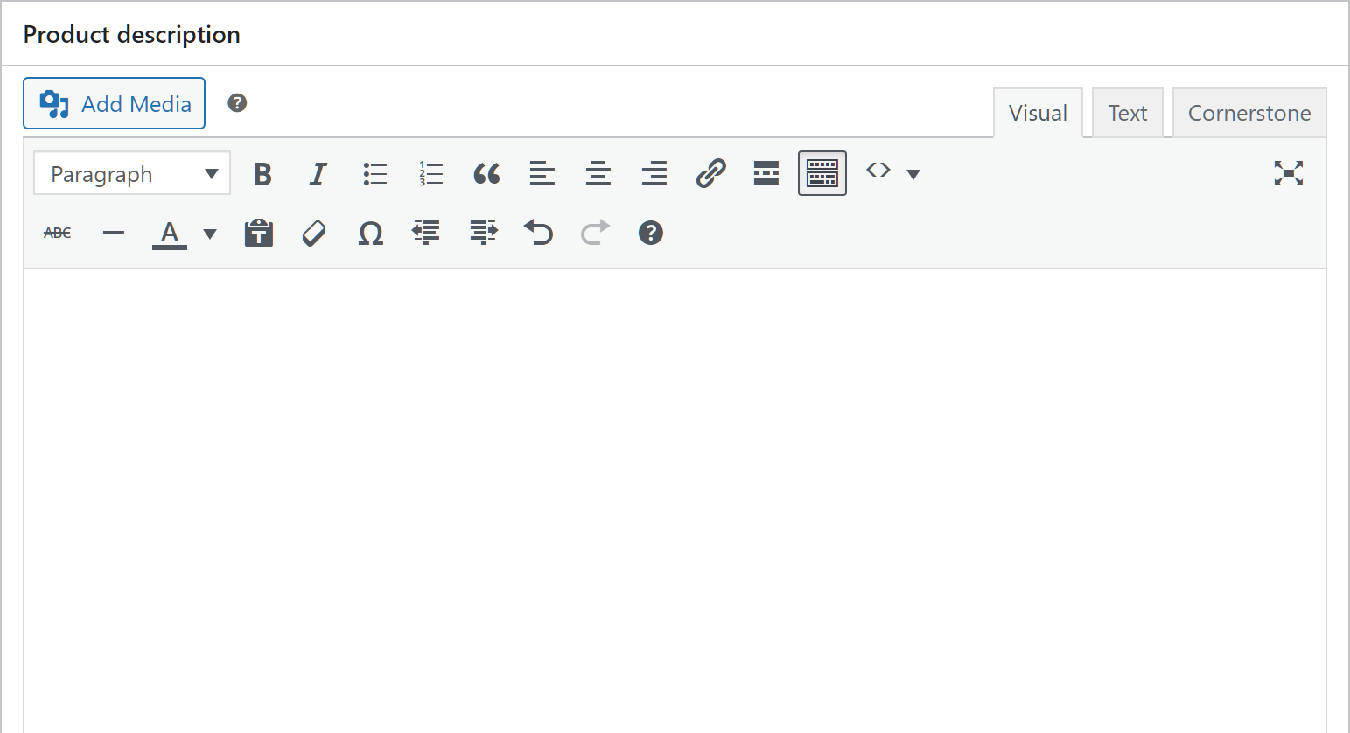This screenshot has height=733, width=1350.
Task: Toggle bold formatting
Action: [x=262, y=173]
